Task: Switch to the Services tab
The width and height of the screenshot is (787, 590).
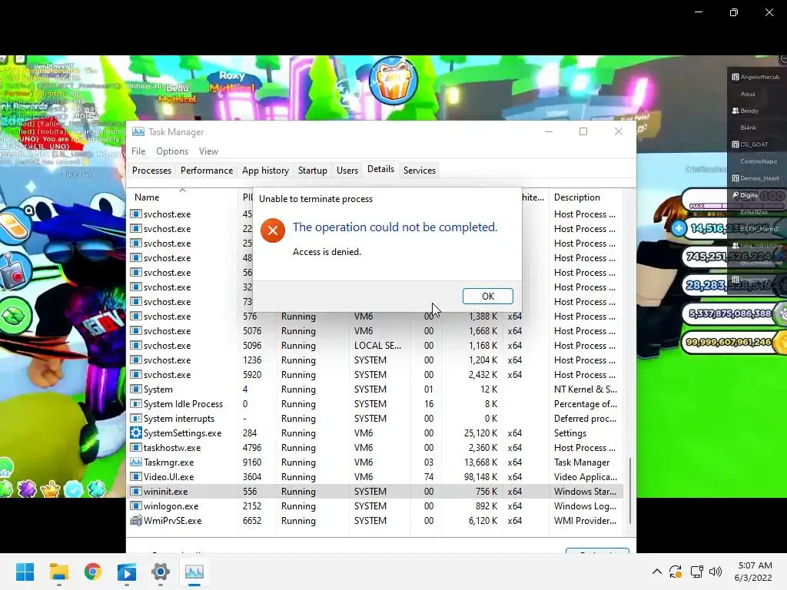Action: click(420, 171)
